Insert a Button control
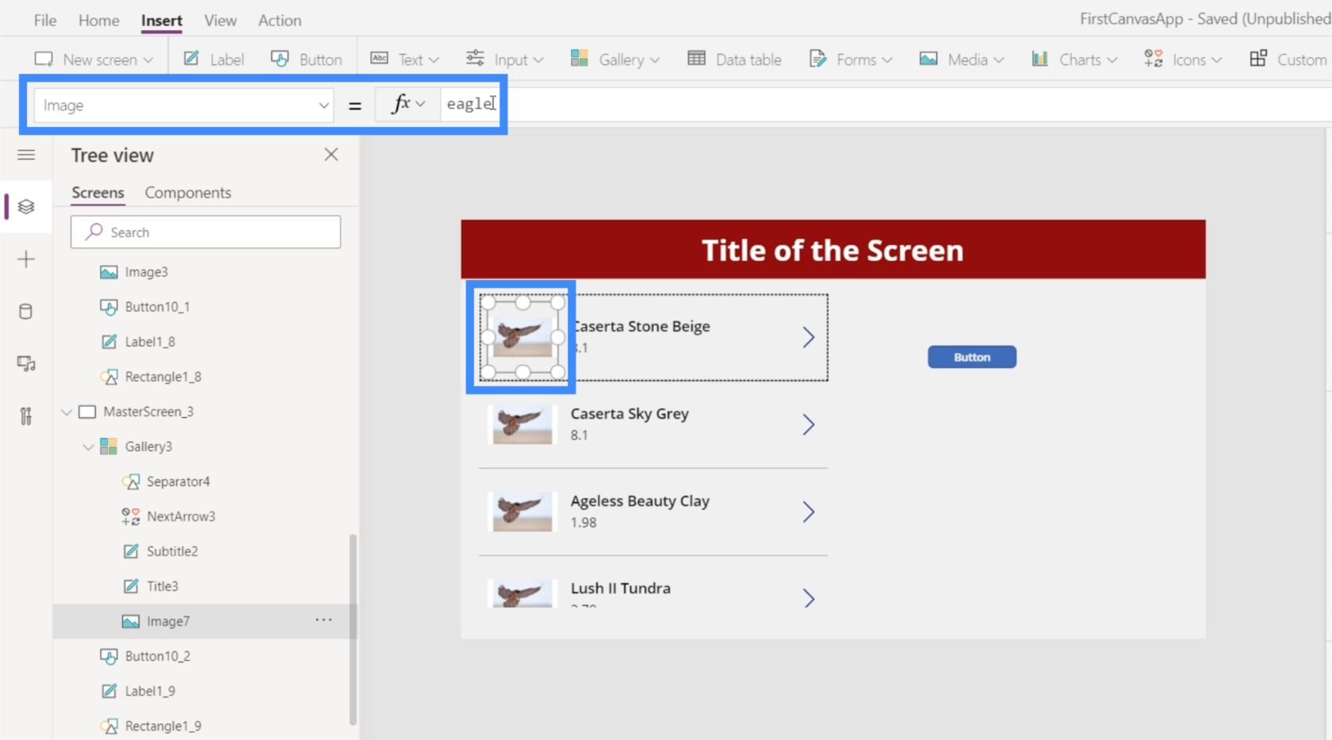Image resolution: width=1332 pixels, height=740 pixels. [x=306, y=59]
